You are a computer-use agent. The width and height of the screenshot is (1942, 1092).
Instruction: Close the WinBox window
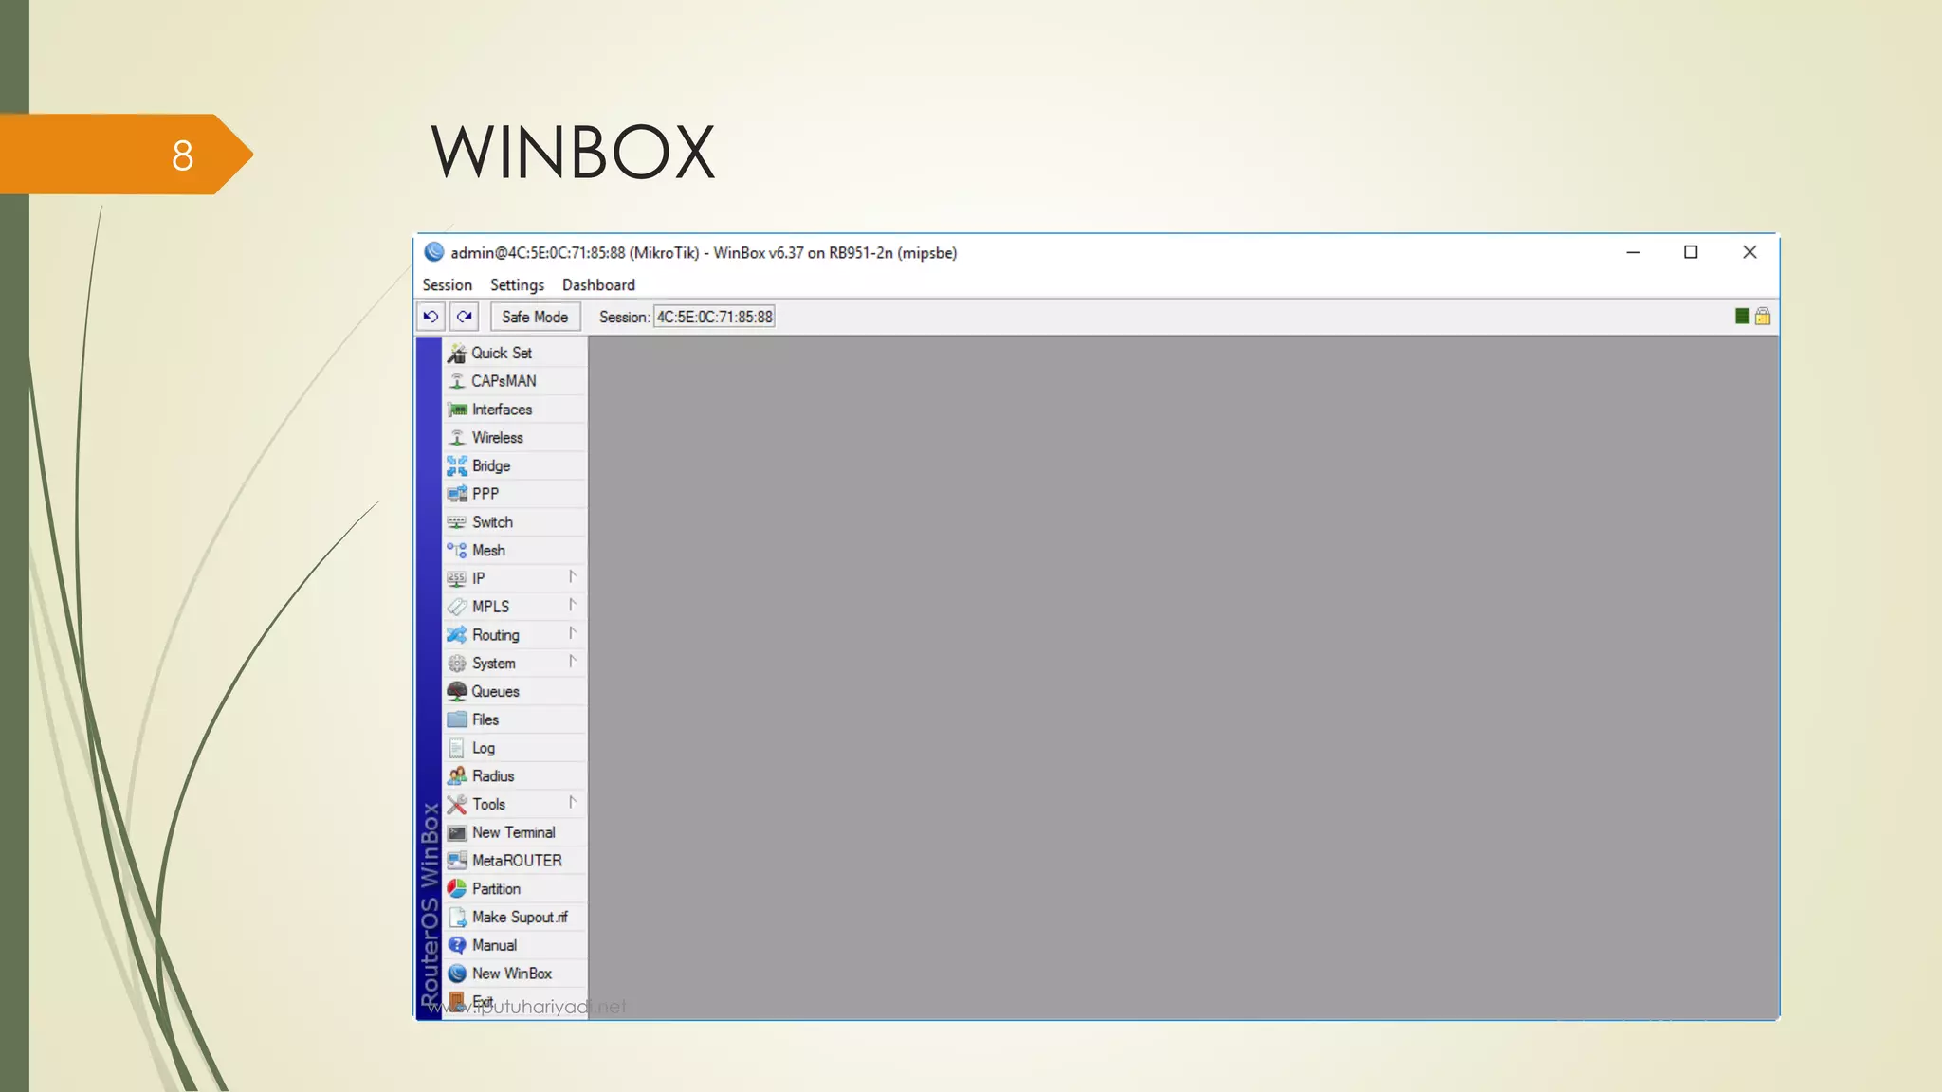point(1750,252)
